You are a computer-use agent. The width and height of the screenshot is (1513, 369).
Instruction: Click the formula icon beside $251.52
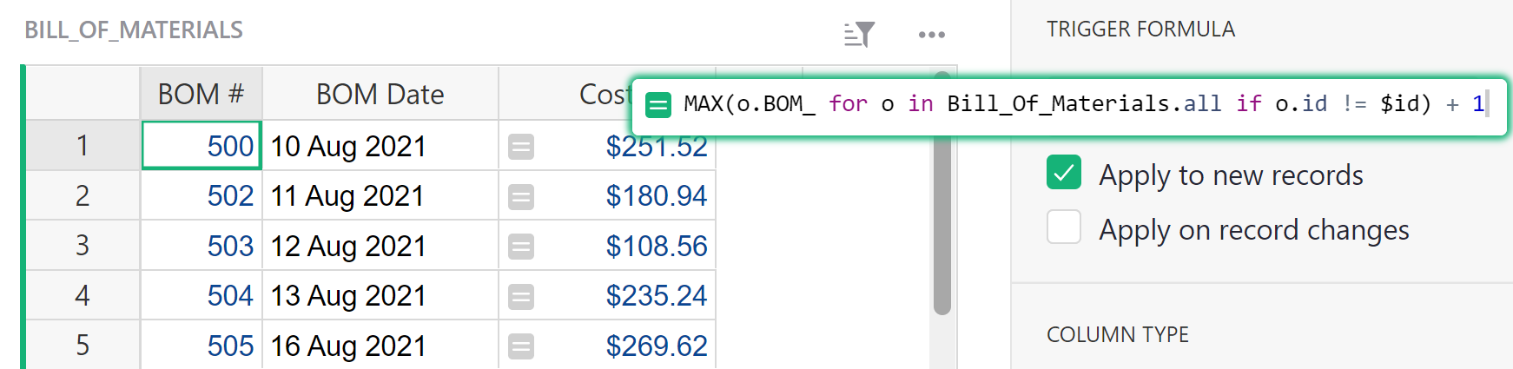(x=521, y=147)
